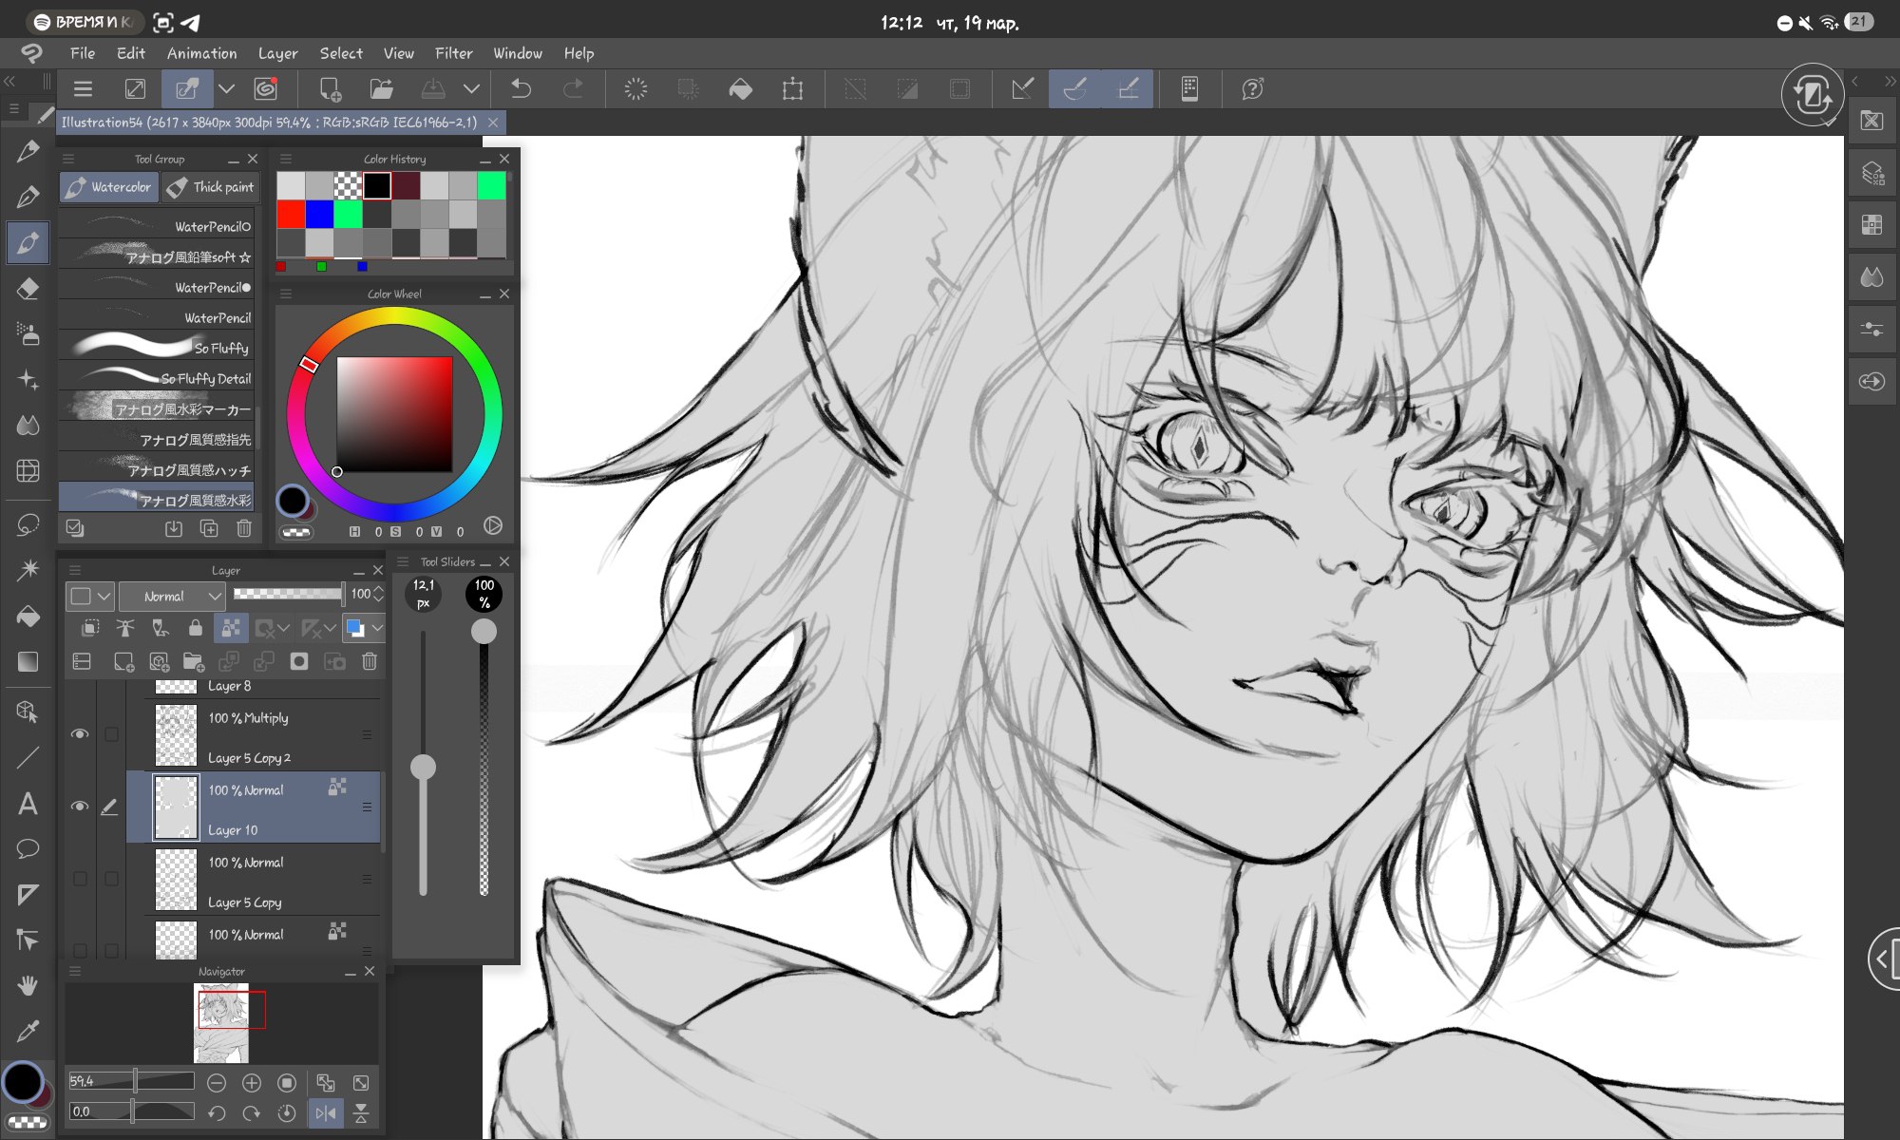Click the Navigator canvas thumbnail
This screenshot has width=1900, height=1140.
coord(221,1023)
